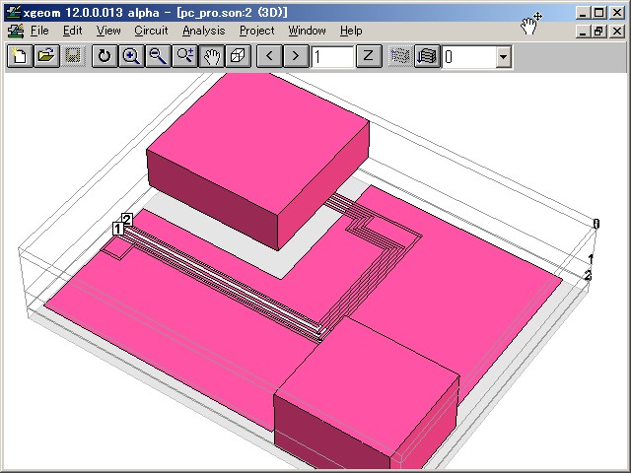This screenshot has width=631, height=473.
Task: Maximize the xgeom application window
Action: (598, 13)
